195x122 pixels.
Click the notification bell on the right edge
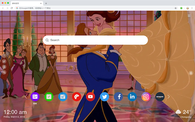tap(191, 73)
